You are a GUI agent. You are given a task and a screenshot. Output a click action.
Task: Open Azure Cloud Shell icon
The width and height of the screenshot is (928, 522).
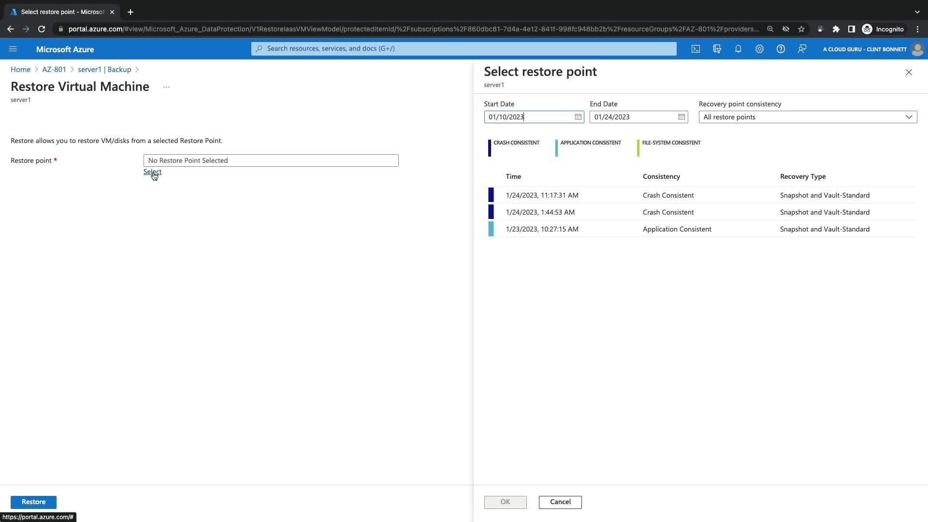click(696, 49)
